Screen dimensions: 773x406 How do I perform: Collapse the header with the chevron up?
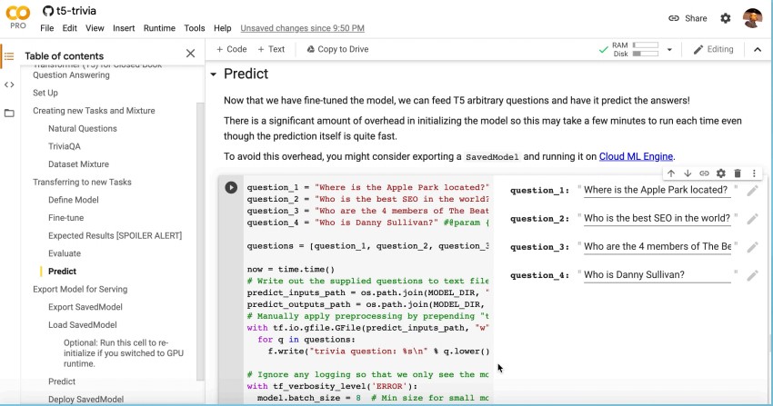[758, 50]
